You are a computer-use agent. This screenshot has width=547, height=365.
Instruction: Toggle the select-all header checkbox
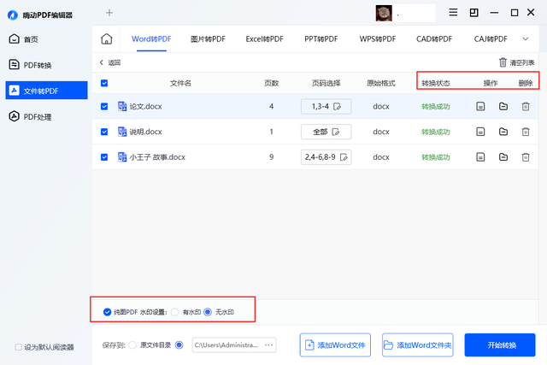[104, 83]
